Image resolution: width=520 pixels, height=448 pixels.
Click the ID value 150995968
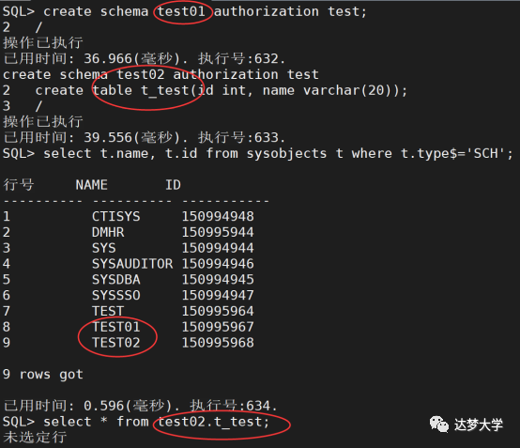coord(218,343)
